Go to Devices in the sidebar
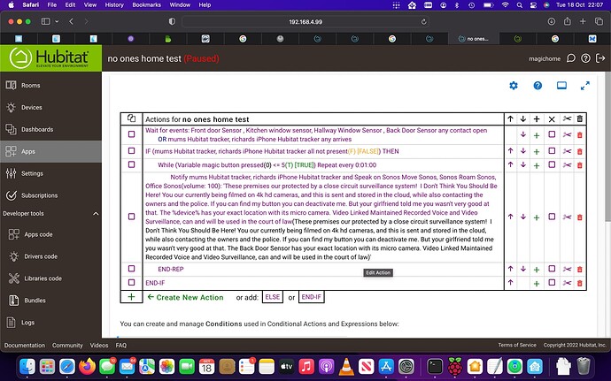Image resolution: width=611 pixels, height=381 pixels. pyautogui.click(x=32, y=108)
